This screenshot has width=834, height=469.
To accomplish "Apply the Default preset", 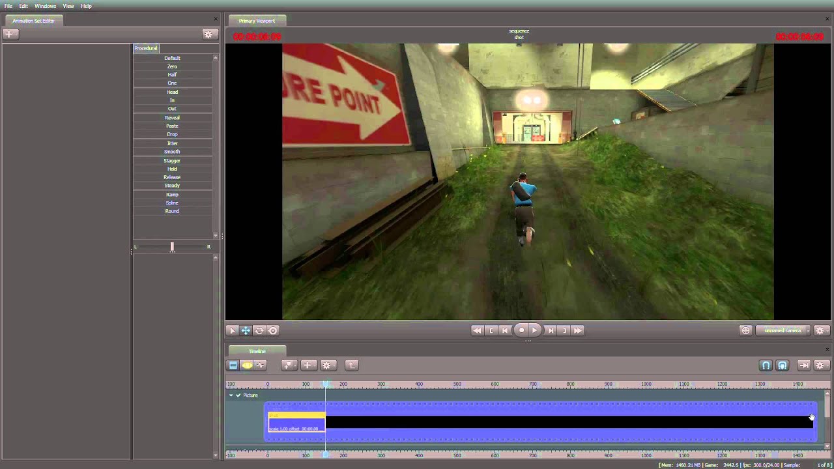I will point(172,58).
